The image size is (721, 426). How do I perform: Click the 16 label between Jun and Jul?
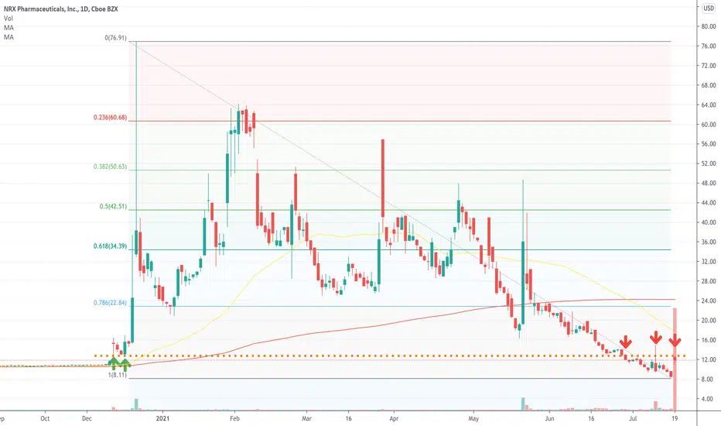coord(591,418)
